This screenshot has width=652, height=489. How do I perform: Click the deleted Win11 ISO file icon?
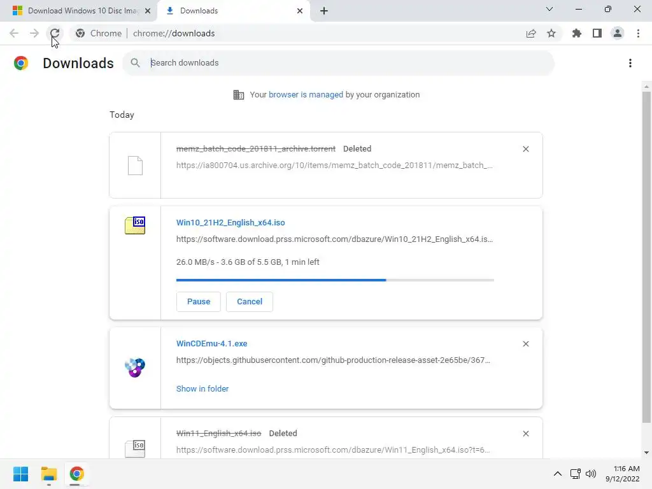coord(135,448)
